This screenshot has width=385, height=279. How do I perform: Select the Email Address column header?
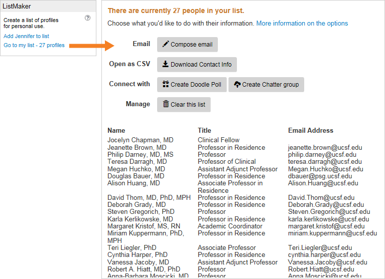point(311,130)
